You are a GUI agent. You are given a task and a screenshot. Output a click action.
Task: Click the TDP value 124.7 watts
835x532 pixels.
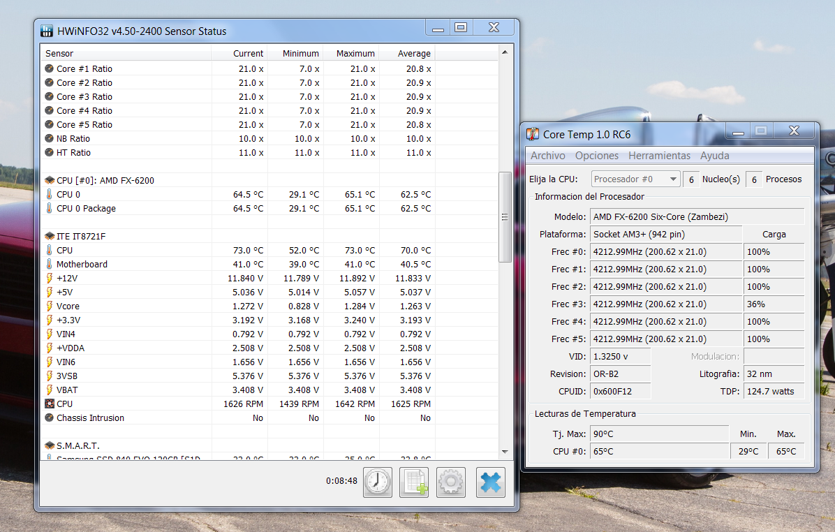pos(774,392)
